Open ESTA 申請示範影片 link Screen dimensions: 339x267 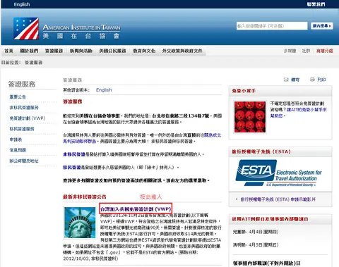click(278, 199)
